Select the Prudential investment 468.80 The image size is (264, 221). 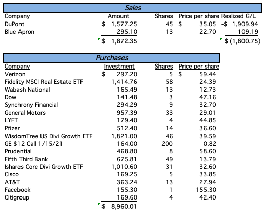tap(127, 151)
